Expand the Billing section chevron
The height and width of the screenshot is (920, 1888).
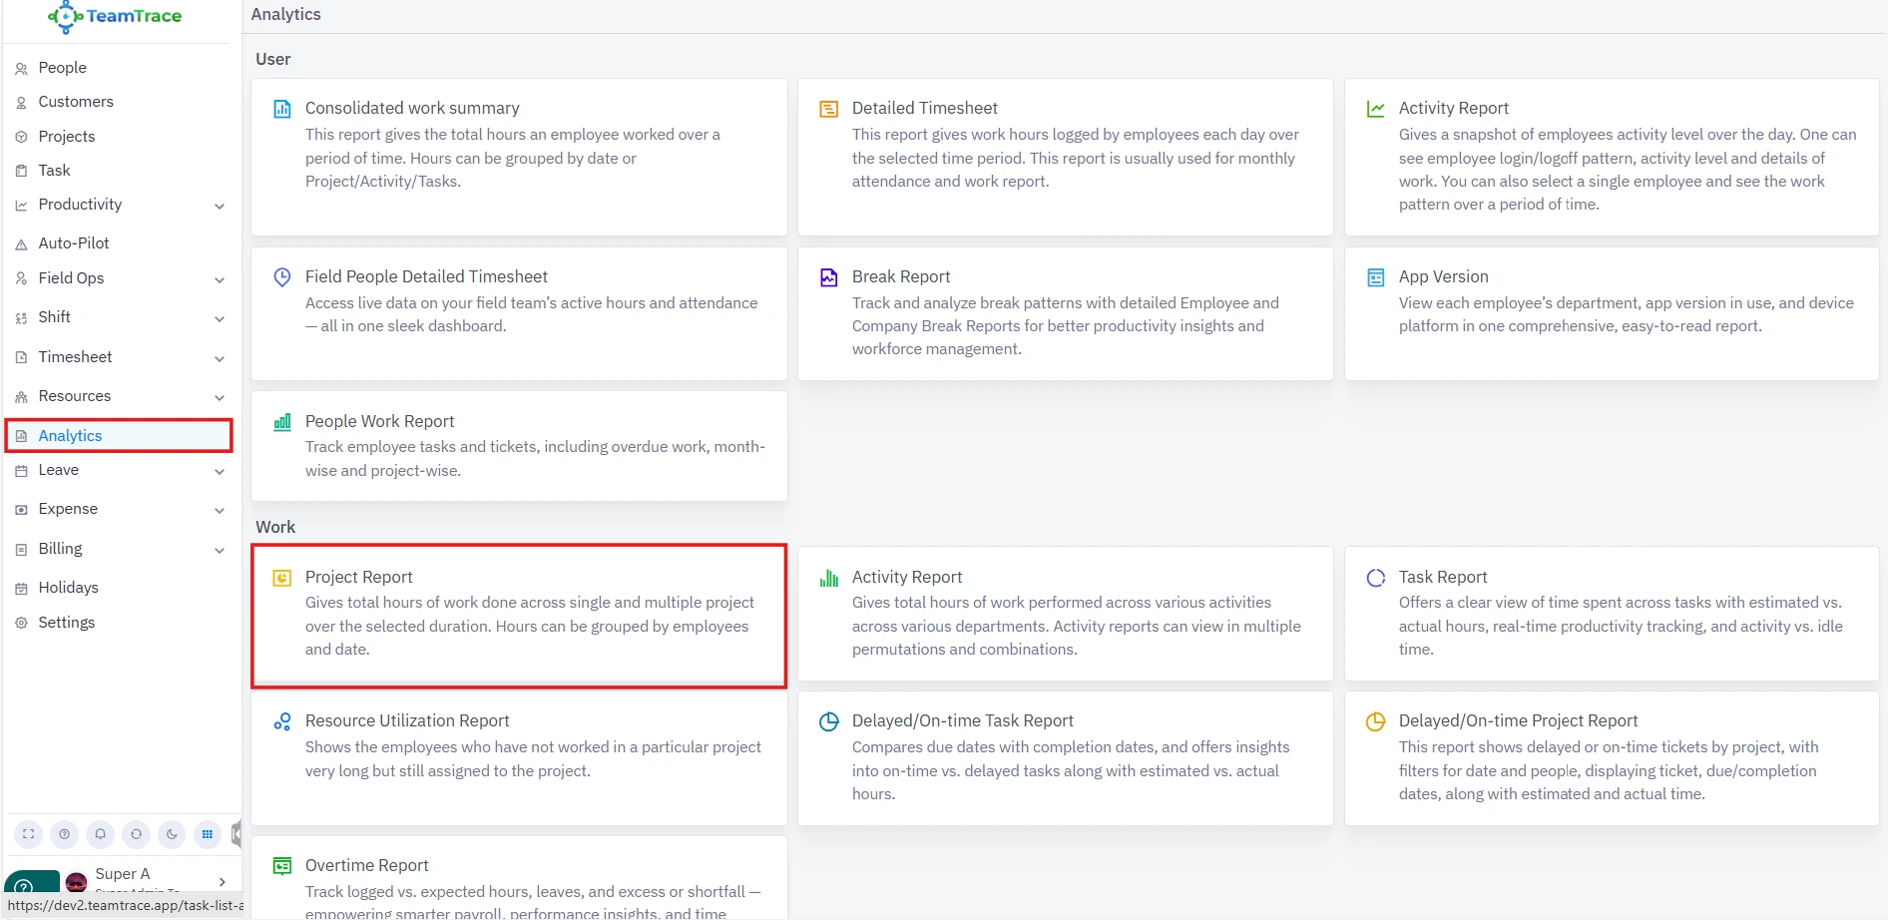tap(220, 551)
